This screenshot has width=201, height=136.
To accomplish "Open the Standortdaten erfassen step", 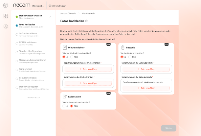I will pos(33,17).
